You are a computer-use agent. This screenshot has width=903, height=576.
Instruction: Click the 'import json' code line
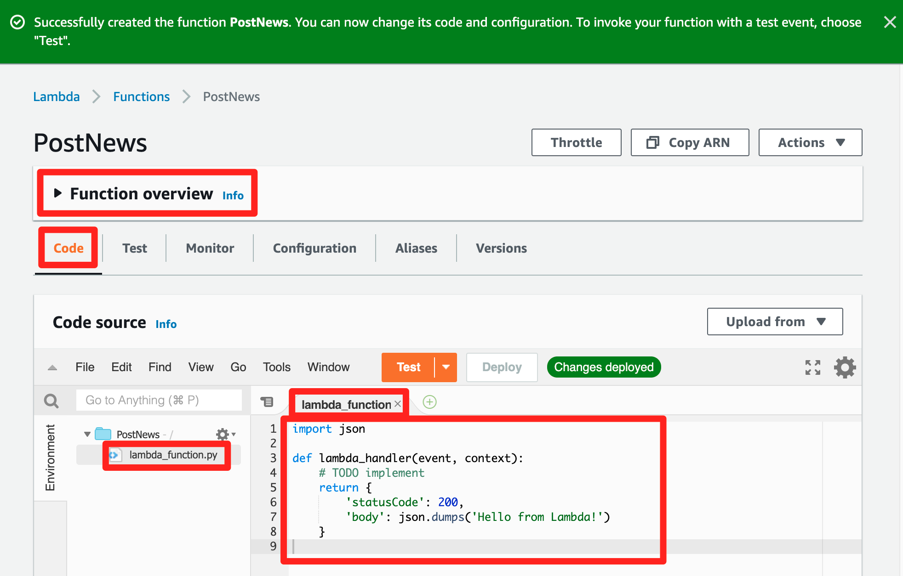[x=329, y=429]
